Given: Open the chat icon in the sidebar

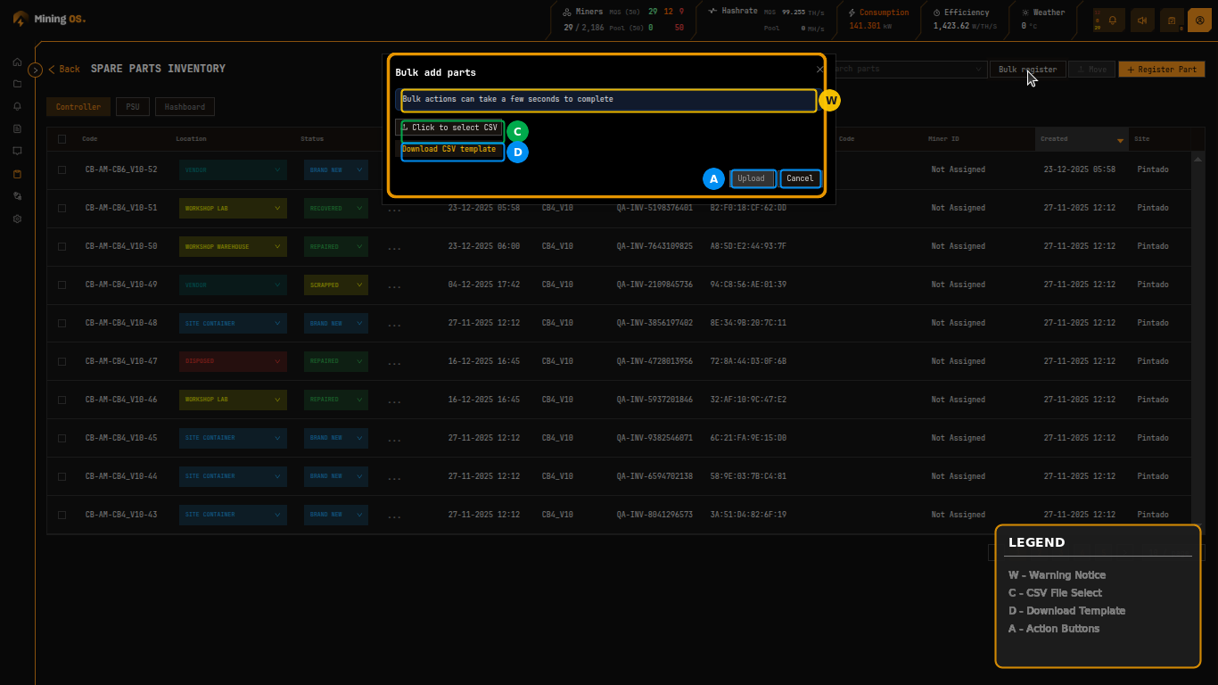Looking at the screenshot, I should click(x=16, y=151).
